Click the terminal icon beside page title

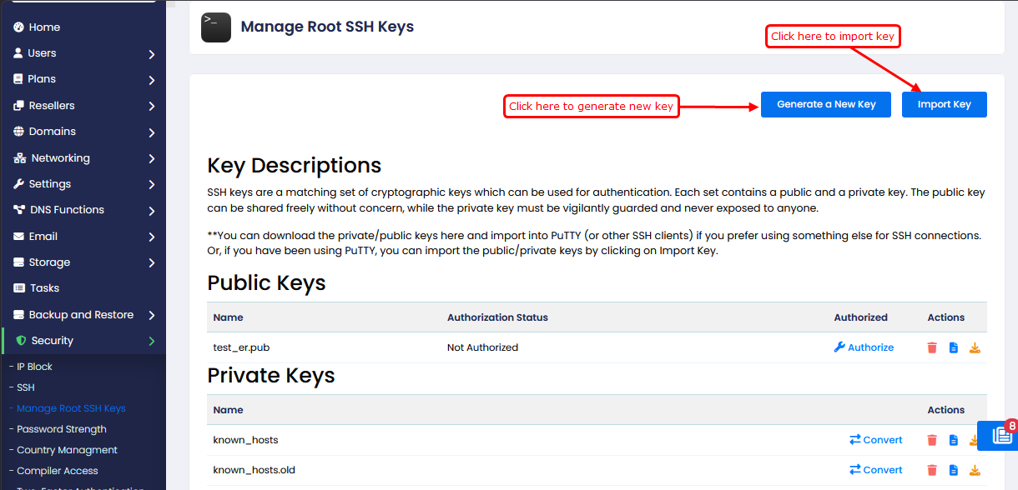[x=216, y=27]
